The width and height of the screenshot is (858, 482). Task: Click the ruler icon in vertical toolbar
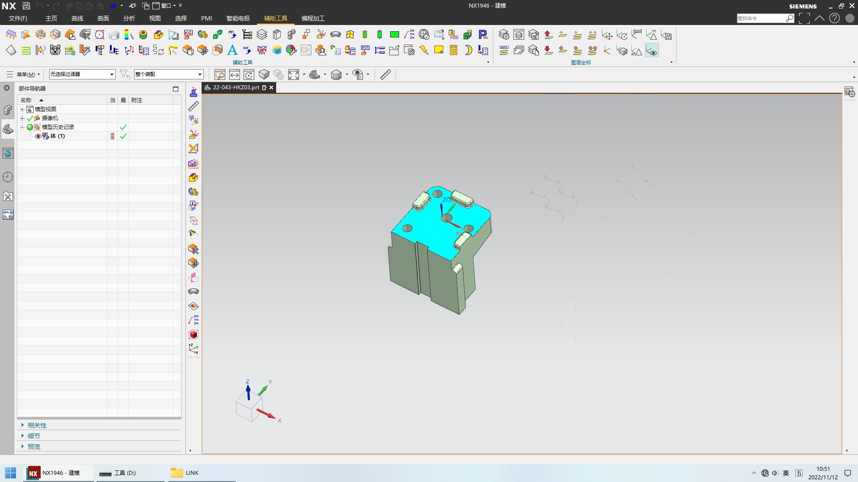coord(193,106)
